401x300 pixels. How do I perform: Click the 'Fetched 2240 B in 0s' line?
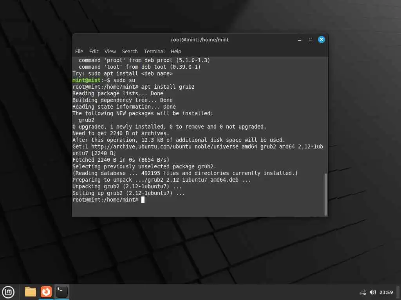121,160
